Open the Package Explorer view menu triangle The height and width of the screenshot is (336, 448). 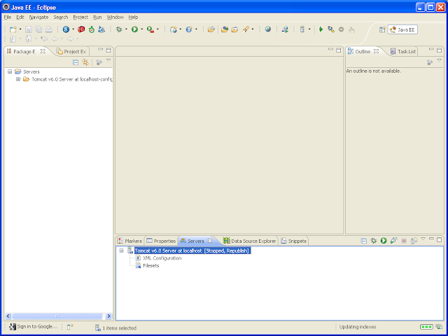coord(108,60)
